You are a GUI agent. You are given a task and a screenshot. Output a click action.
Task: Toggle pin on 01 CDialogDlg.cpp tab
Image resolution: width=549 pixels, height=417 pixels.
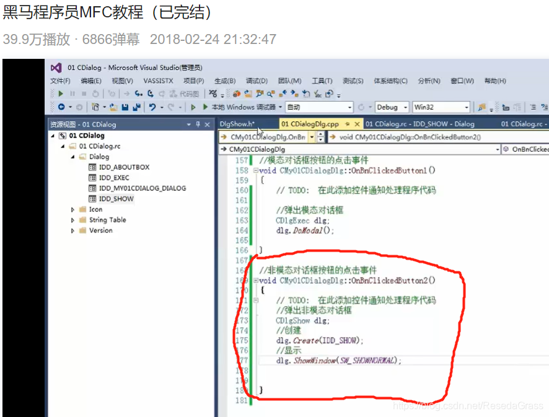(x=348, y=124)
